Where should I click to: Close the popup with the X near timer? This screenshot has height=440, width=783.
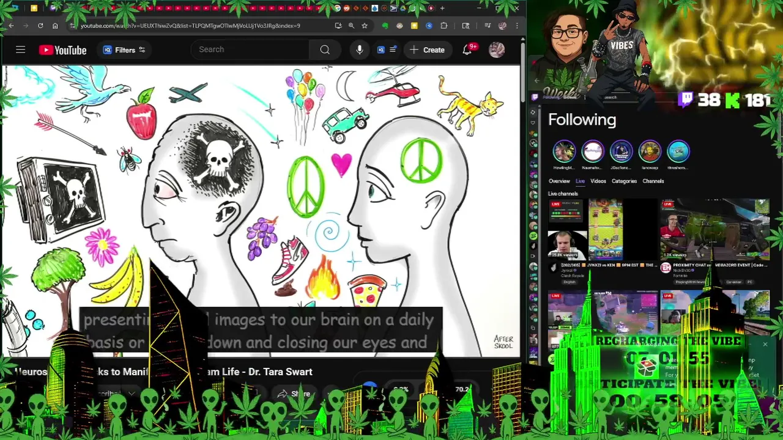(x=765, y=345)
